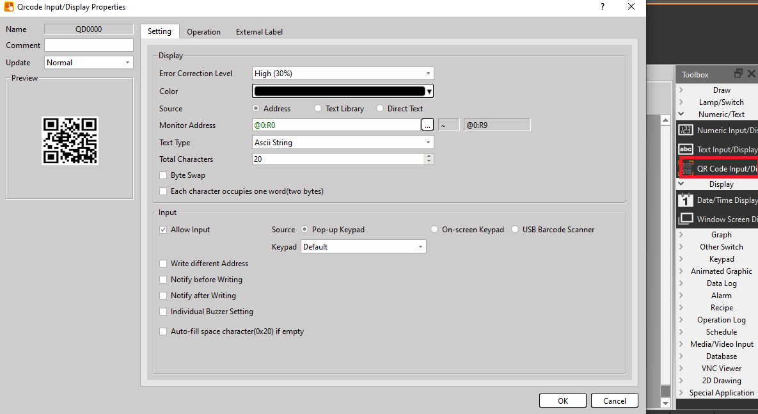The height and width of the screenshot is (414, 758).
Task: Click the Cancel button
Action: pyautogui.click(x=615, y=401)
